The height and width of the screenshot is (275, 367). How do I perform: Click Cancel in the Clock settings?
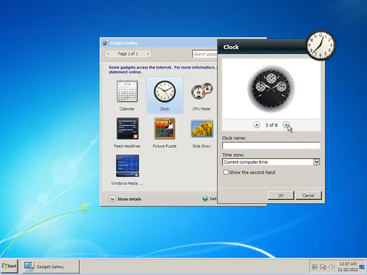point(309,196)
